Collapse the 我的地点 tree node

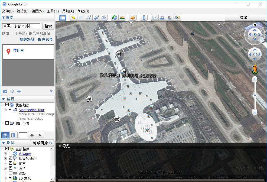[x=2, y=105]
